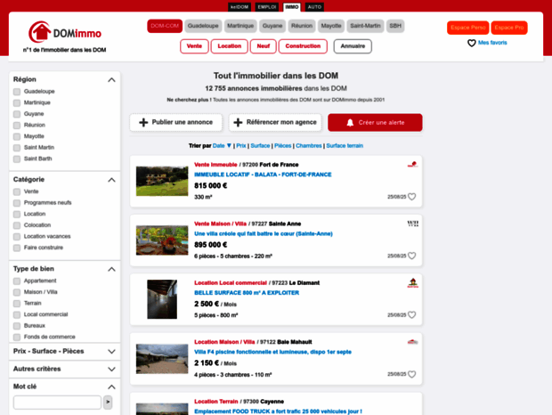The height and width of the screenshot is (415, 552).
Task: Open the Construction menu
Action: pyautogui.click(x=303, y=46)
